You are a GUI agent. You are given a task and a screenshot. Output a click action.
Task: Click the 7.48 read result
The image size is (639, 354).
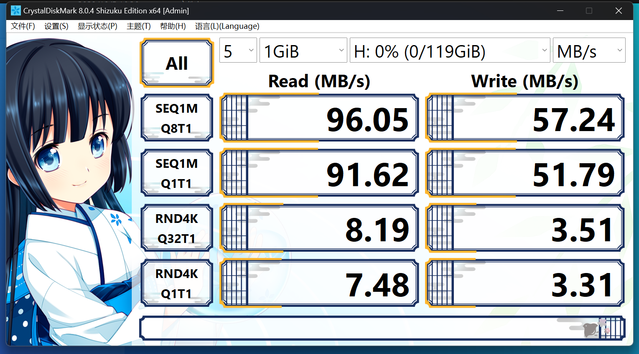[319, 283]
